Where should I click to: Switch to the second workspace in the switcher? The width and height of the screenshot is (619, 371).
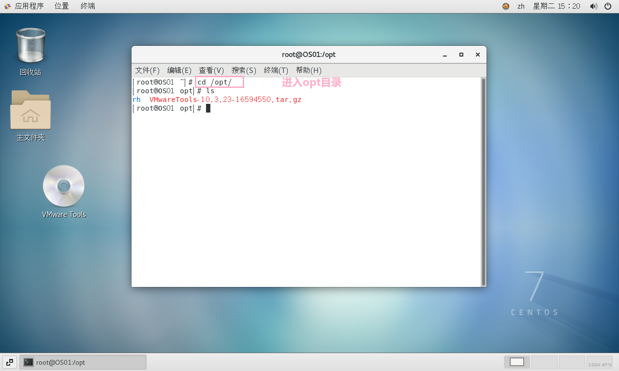coord(544,361)
